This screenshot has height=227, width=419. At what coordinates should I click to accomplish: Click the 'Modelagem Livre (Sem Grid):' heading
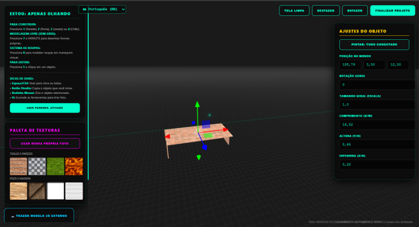[x=33, y=34]
